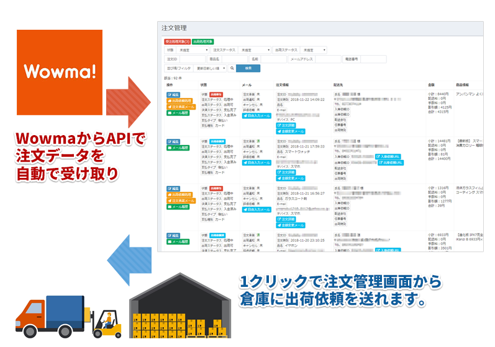495x347 pixels.
Task: Click 金額変更メール for the ガラスコート剤 order
Action: pos(291,225)
